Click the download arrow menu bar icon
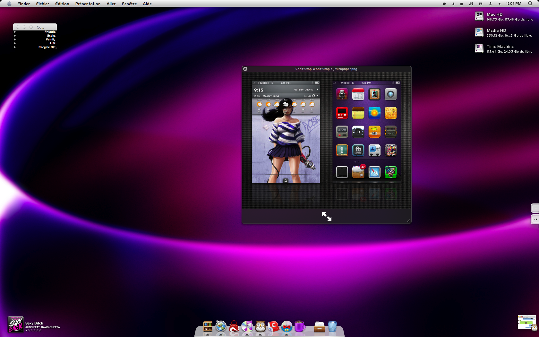539x337 pixels. coord(453,4)
